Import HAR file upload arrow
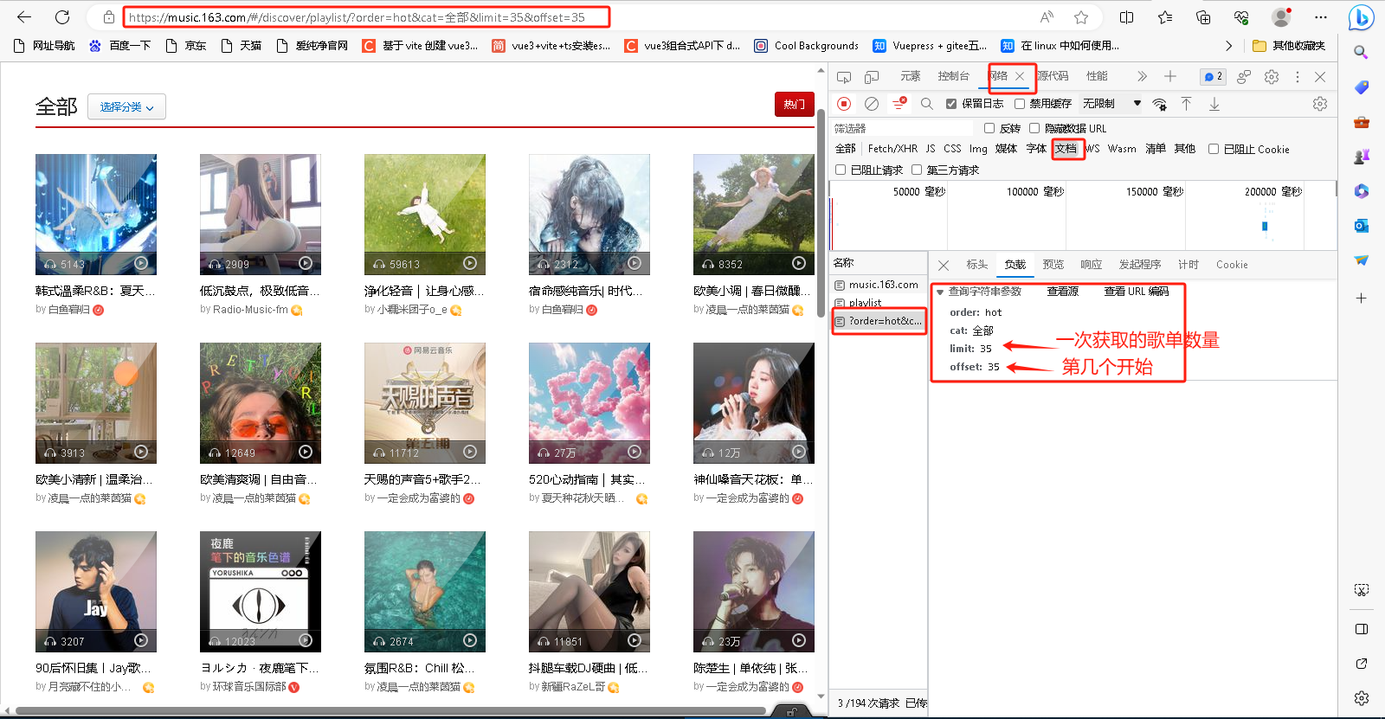The width and height of the screenshot is (1385, 719). pyautogui.click(x=1187, y=104)
